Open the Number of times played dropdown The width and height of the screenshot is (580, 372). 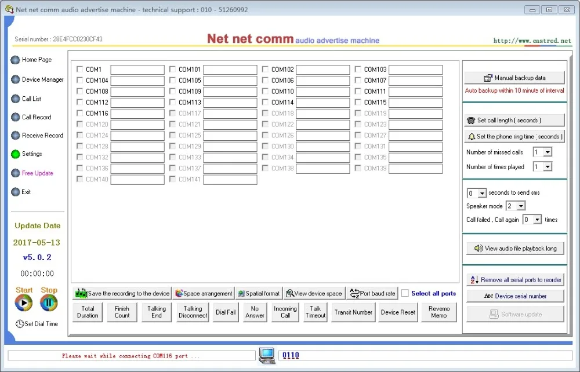[x=548, y=167]
